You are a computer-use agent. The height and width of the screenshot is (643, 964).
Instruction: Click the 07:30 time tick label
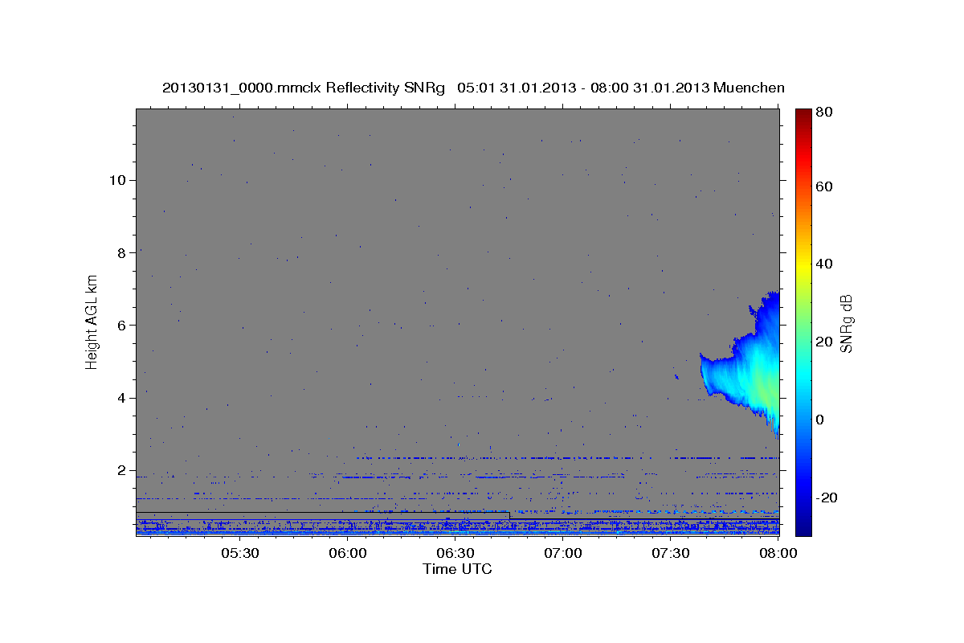pos(671,554)
